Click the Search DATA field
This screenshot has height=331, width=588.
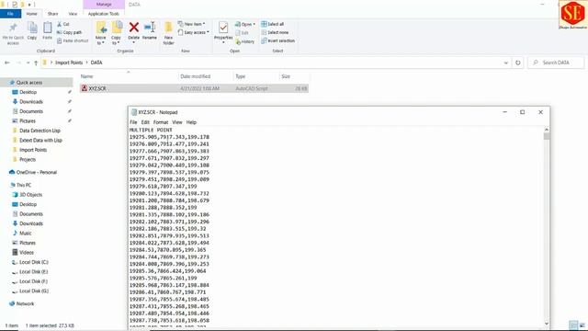556,63
